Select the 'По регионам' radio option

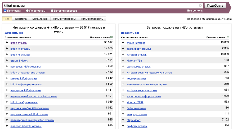click(27, 11)
